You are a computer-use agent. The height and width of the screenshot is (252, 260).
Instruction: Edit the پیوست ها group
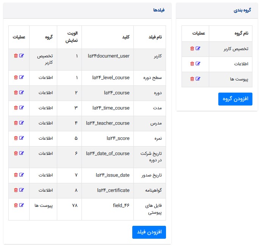[198, 79]
